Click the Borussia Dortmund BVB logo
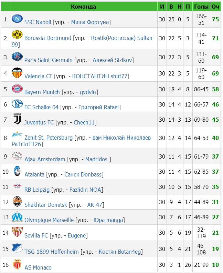The height and width of the screenshot is (273, 223). coord(17,34)
